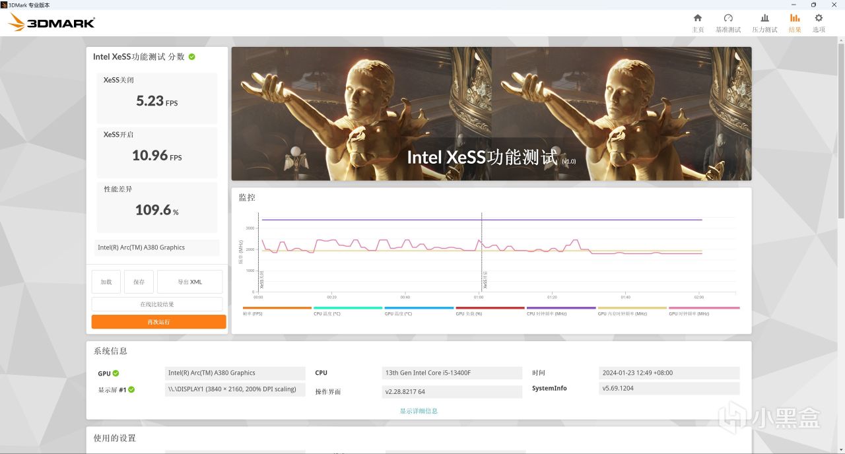This screenshot has width=845, height=454.
Task: Click the XeSS 开启 timeline marker in chart
Action: [485, 280]
